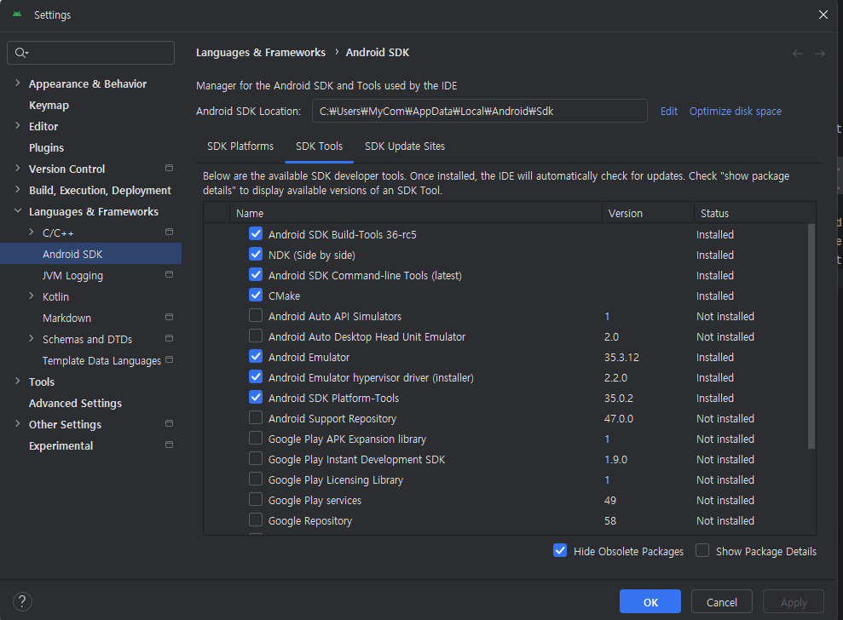Click project-level icon beside C/C++

tap(169, 232)
